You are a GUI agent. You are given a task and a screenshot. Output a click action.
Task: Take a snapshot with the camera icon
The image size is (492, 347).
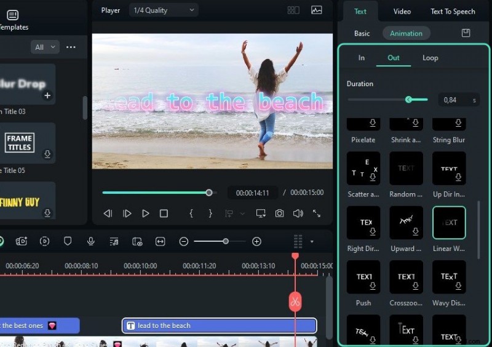coord(279,213)
